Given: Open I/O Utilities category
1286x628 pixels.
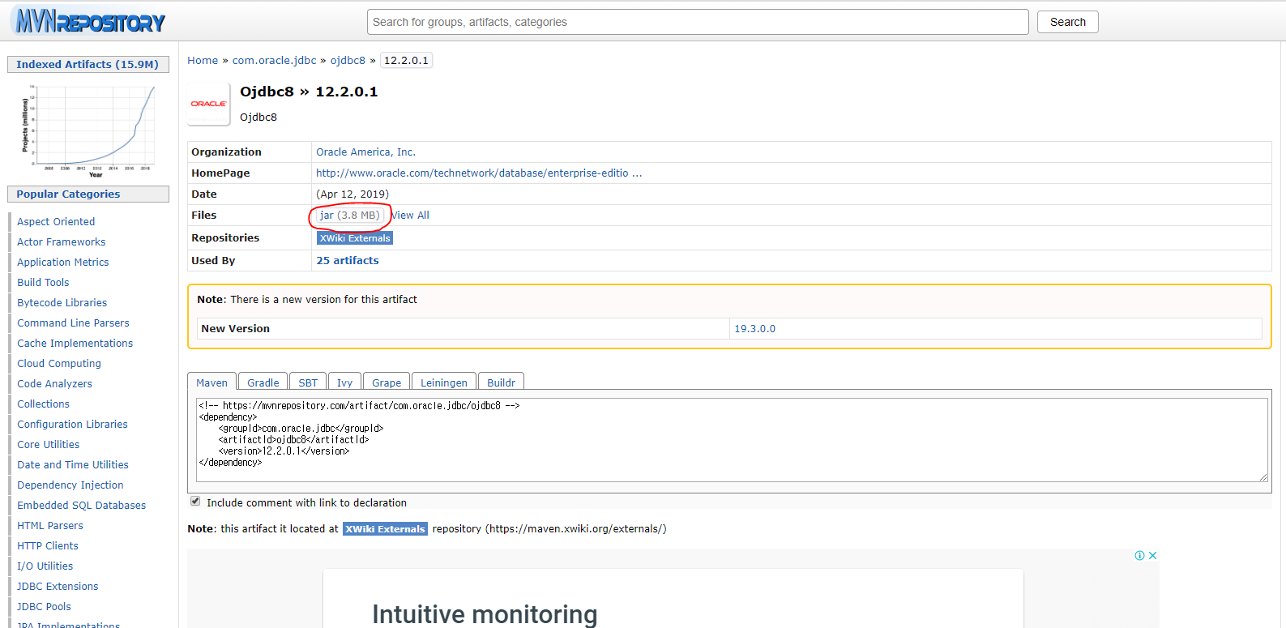Looking at the screenshot, I should pos(45,566).
